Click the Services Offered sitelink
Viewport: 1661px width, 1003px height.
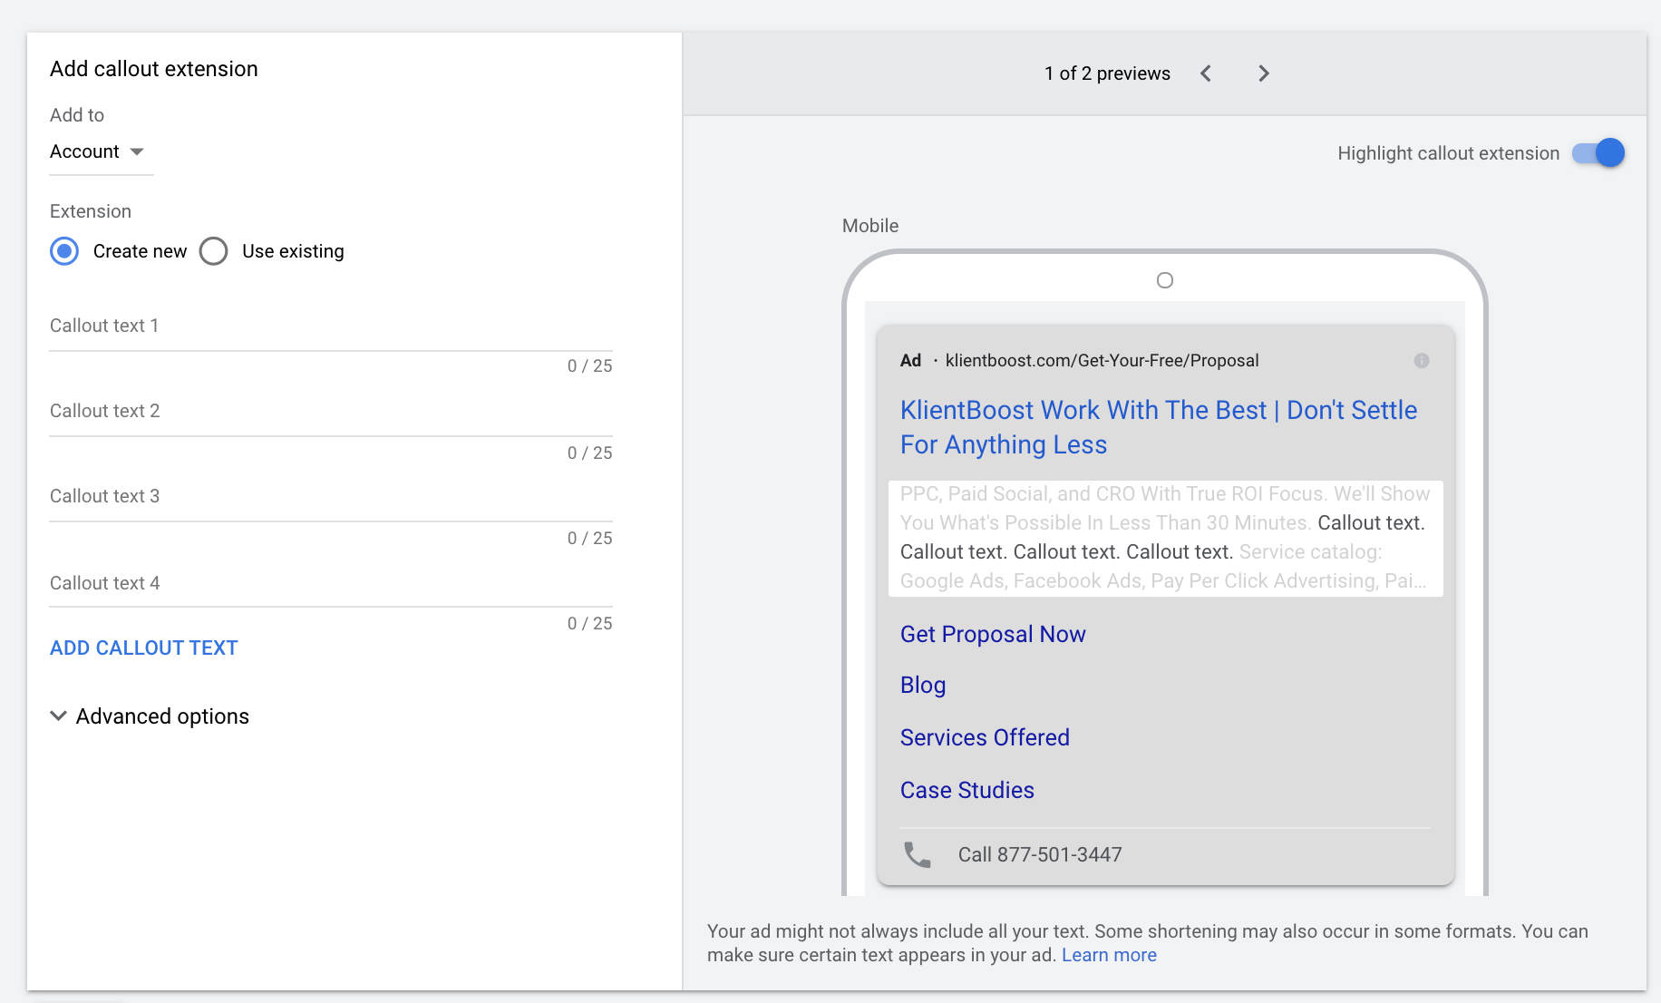point(985,737)
